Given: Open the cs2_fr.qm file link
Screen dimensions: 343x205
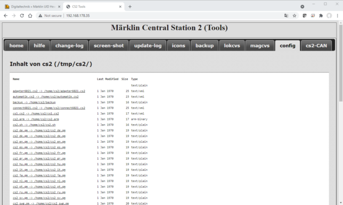Looking at the screenshot, I should pos(39,153).
